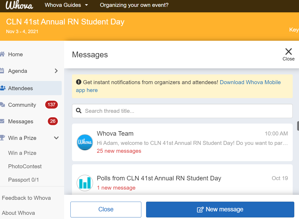The image size is (299, 219).
Task: Click '1 new message' text
Action: tap(116, 188)
